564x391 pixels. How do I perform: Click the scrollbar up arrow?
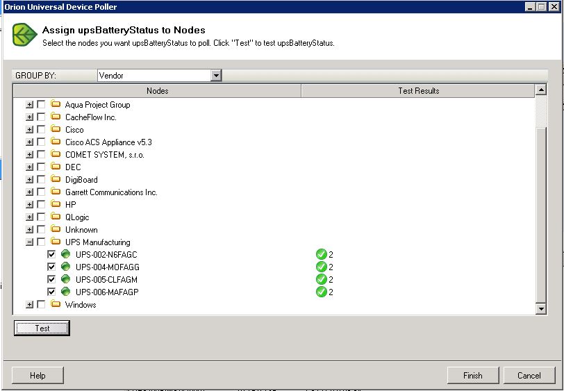point(541,90)
